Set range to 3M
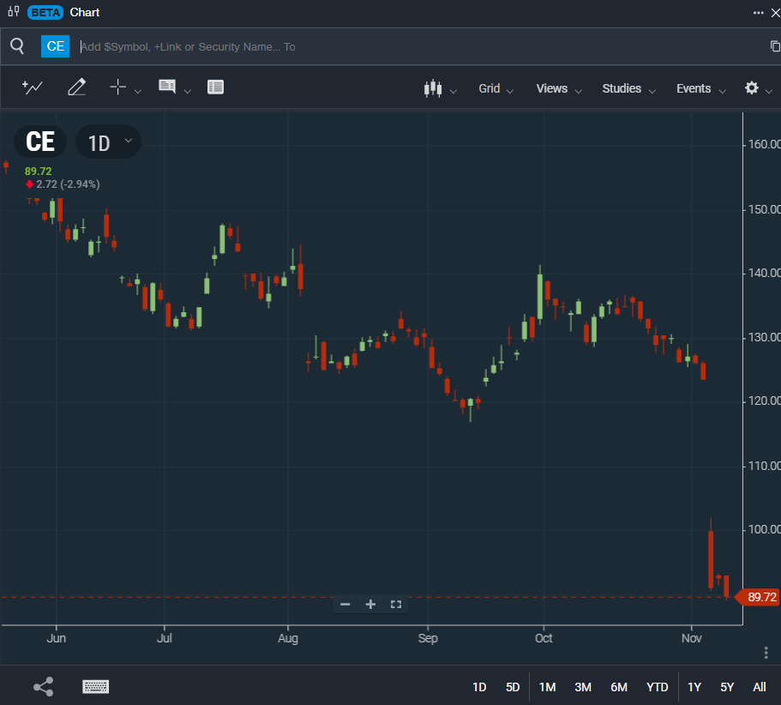Screen dimensions: 781x705 pyautogui.click(x=583, y=687)
